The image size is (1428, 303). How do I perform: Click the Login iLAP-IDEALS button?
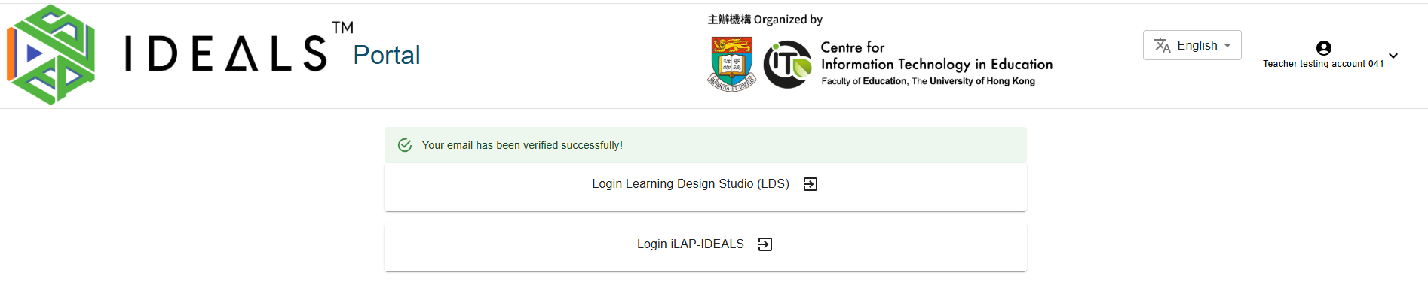(x=690, y=244)
